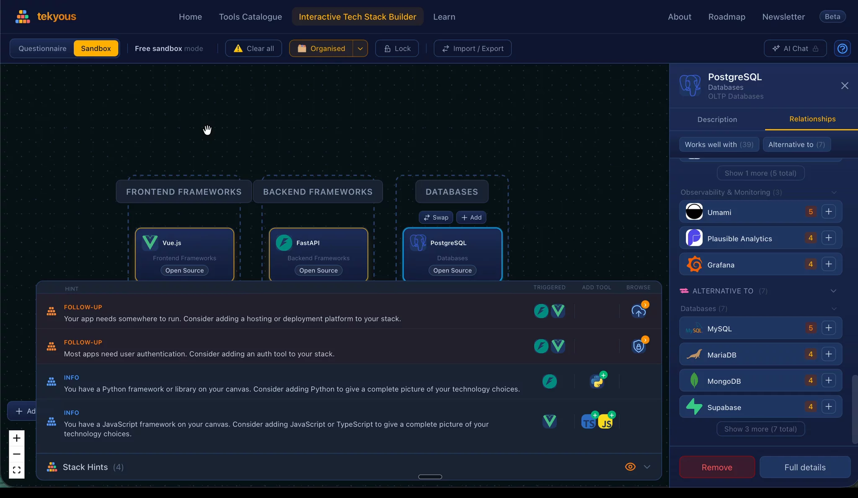
Task: Click the MariaDB seal logo
Action: point(694,354)
